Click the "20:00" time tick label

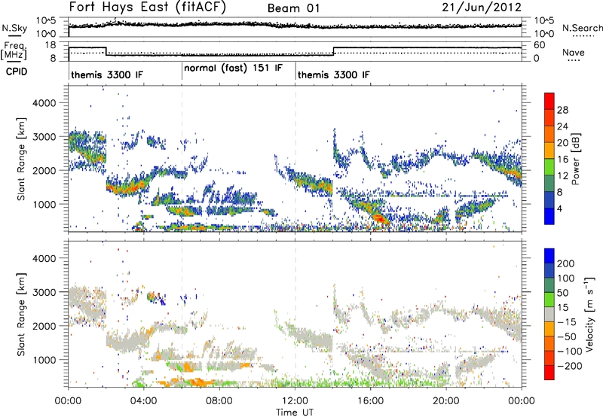(445, 401)
